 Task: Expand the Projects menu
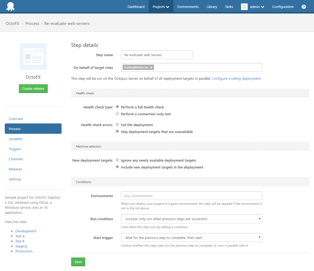click(161, 7)
